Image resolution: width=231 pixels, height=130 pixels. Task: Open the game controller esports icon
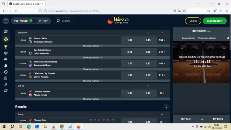coord(6,59)
